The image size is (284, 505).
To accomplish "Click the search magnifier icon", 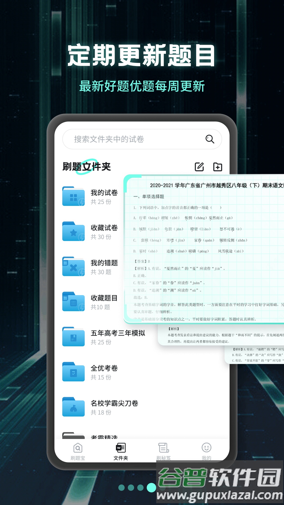I will 210,139.
